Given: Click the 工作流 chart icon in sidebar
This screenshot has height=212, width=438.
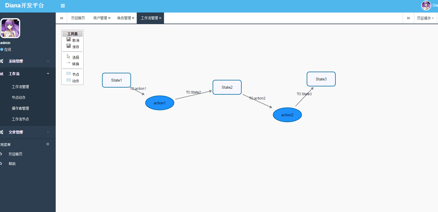Looking at the screenshot, I should pyautogui.click(x=1, y=74).
